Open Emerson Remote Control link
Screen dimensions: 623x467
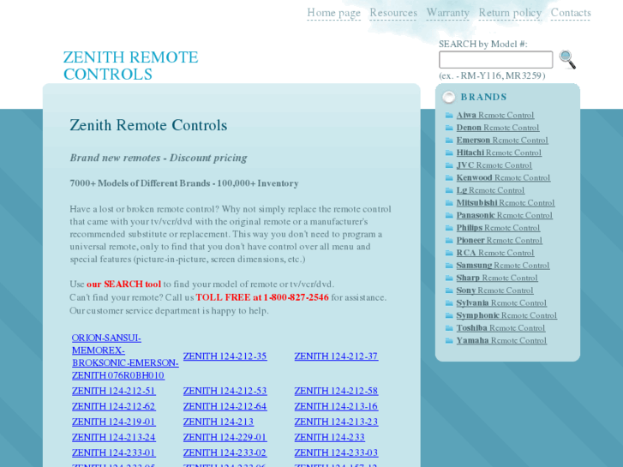502,141
